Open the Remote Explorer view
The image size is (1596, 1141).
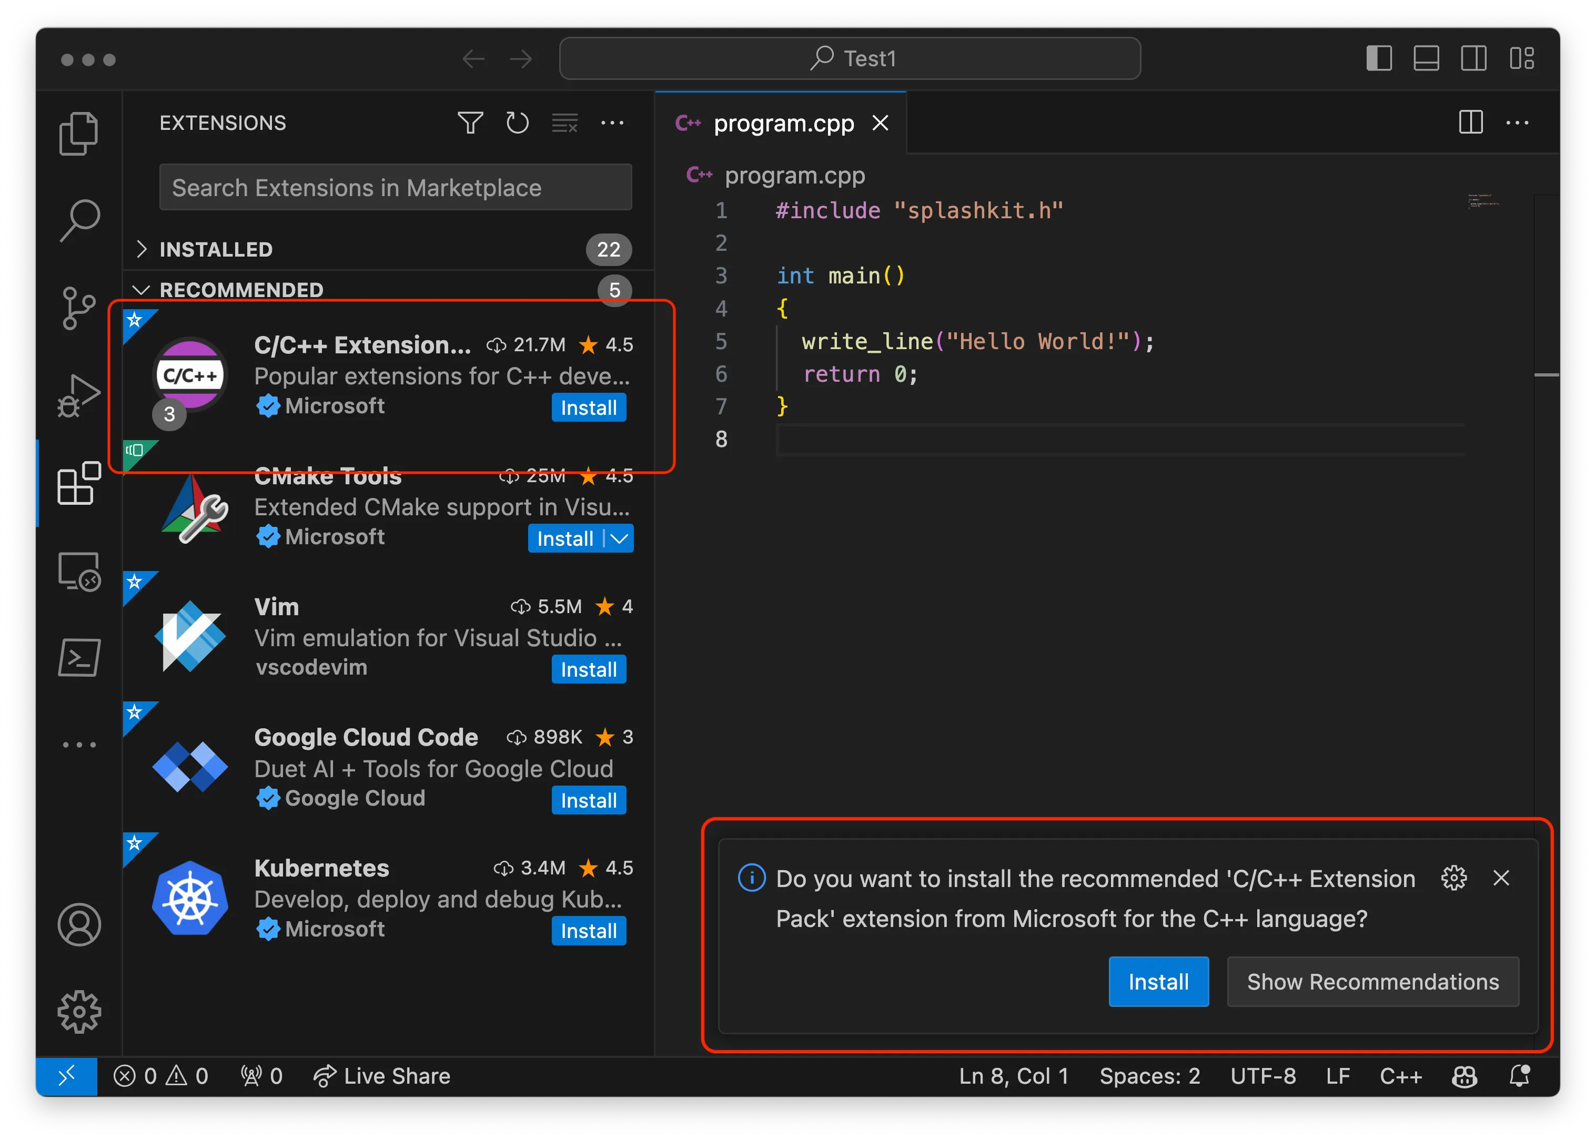[x=79, y=571]
